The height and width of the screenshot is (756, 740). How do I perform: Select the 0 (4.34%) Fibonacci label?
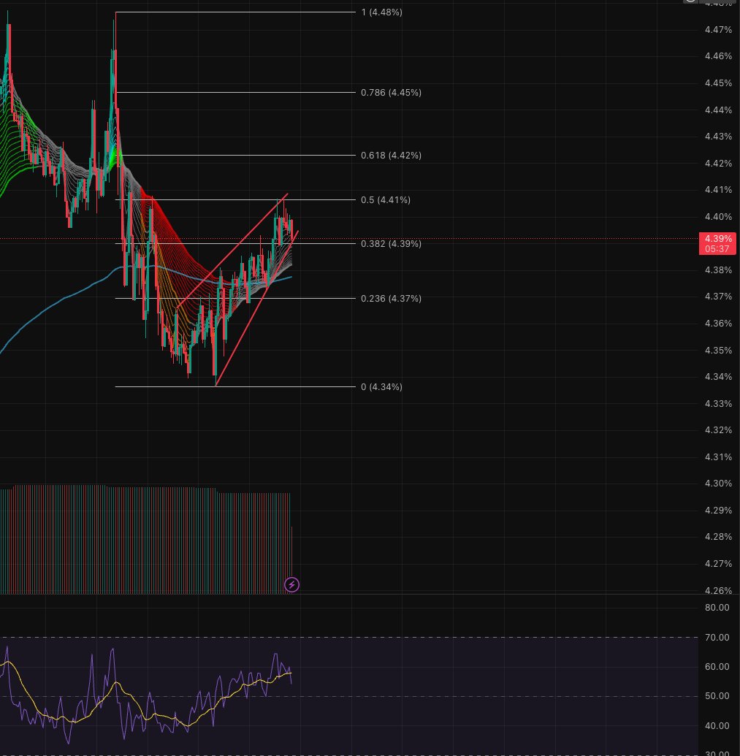(x=381, y=386)
